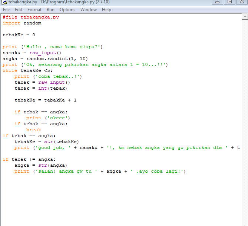Click the 'coba tebak..!' print statement
This screenshot has width=248, height=226.
(x=48, y=76)
